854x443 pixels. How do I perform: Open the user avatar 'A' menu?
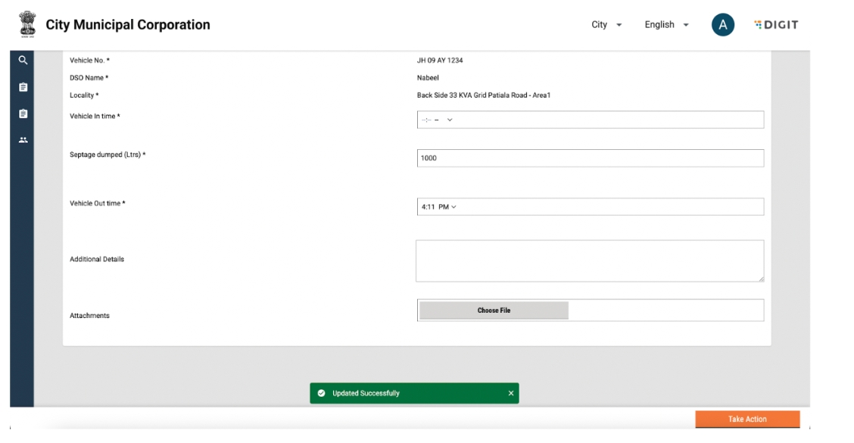[722, 25]
